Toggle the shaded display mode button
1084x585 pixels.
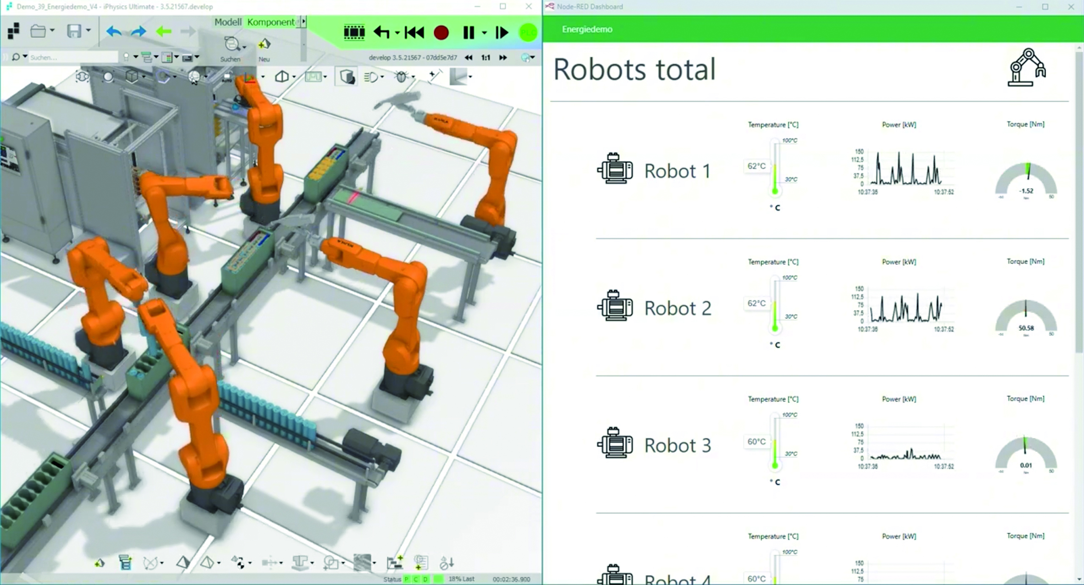pos(347,77)
